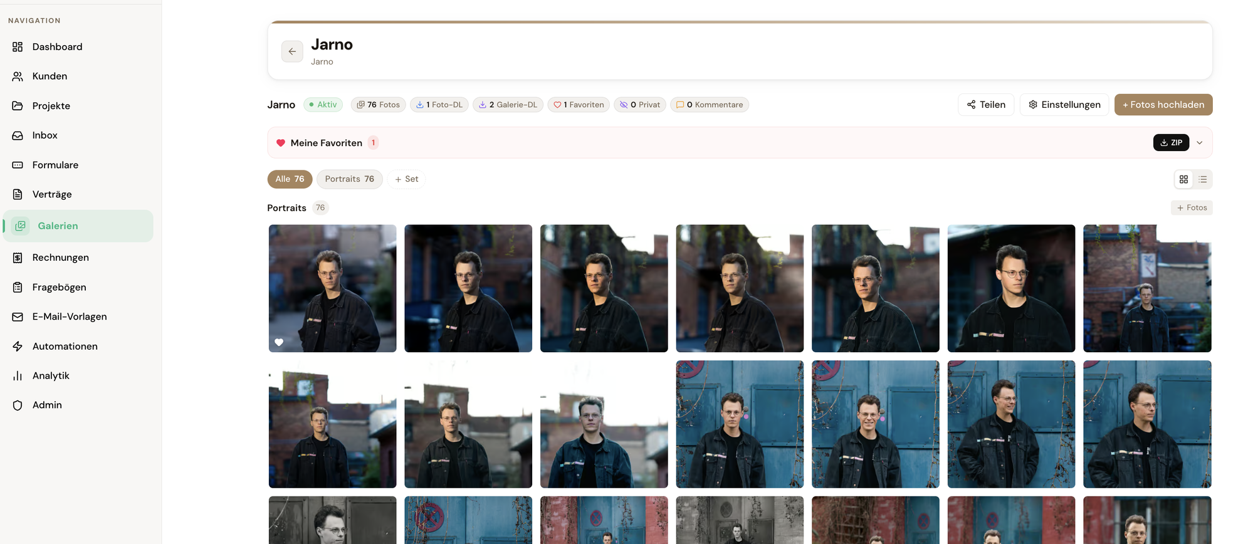Click the red heart beside Meine Favoriten
1253x544 pixels.
tap(281, 143)
